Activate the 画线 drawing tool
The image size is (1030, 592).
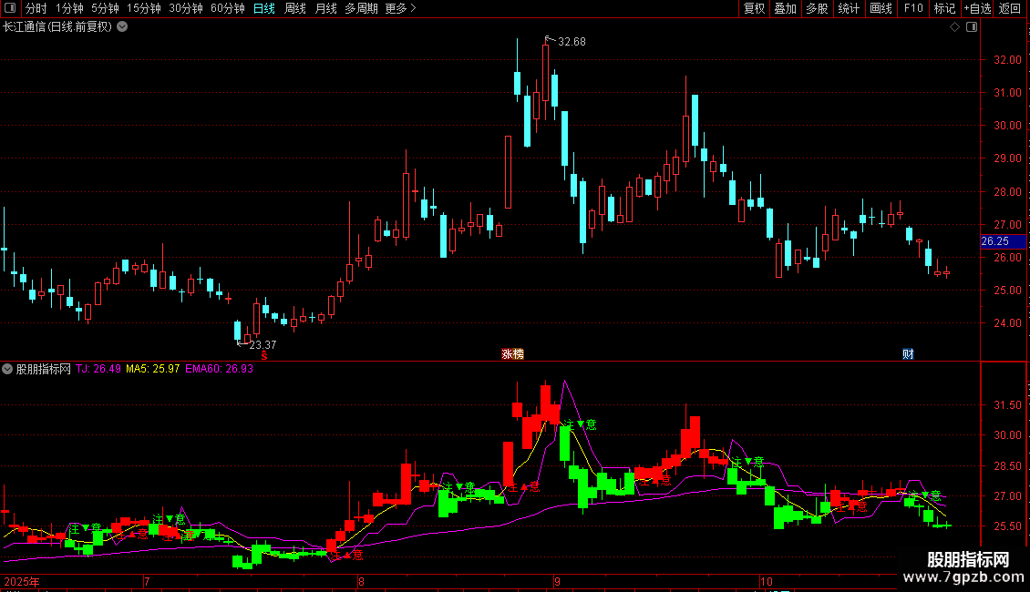click(881, 8)
